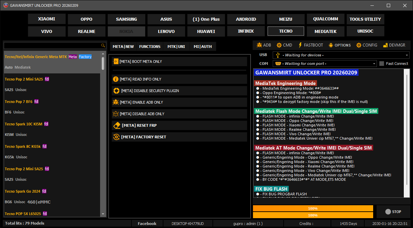Switch to the META|NEW tab
Image resolution: width=413 pixels, height=228 pixels.
[x=123, y=47]
